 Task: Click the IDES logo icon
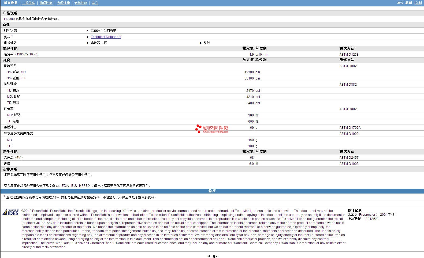pyautogui.click(x=11, y=213)
